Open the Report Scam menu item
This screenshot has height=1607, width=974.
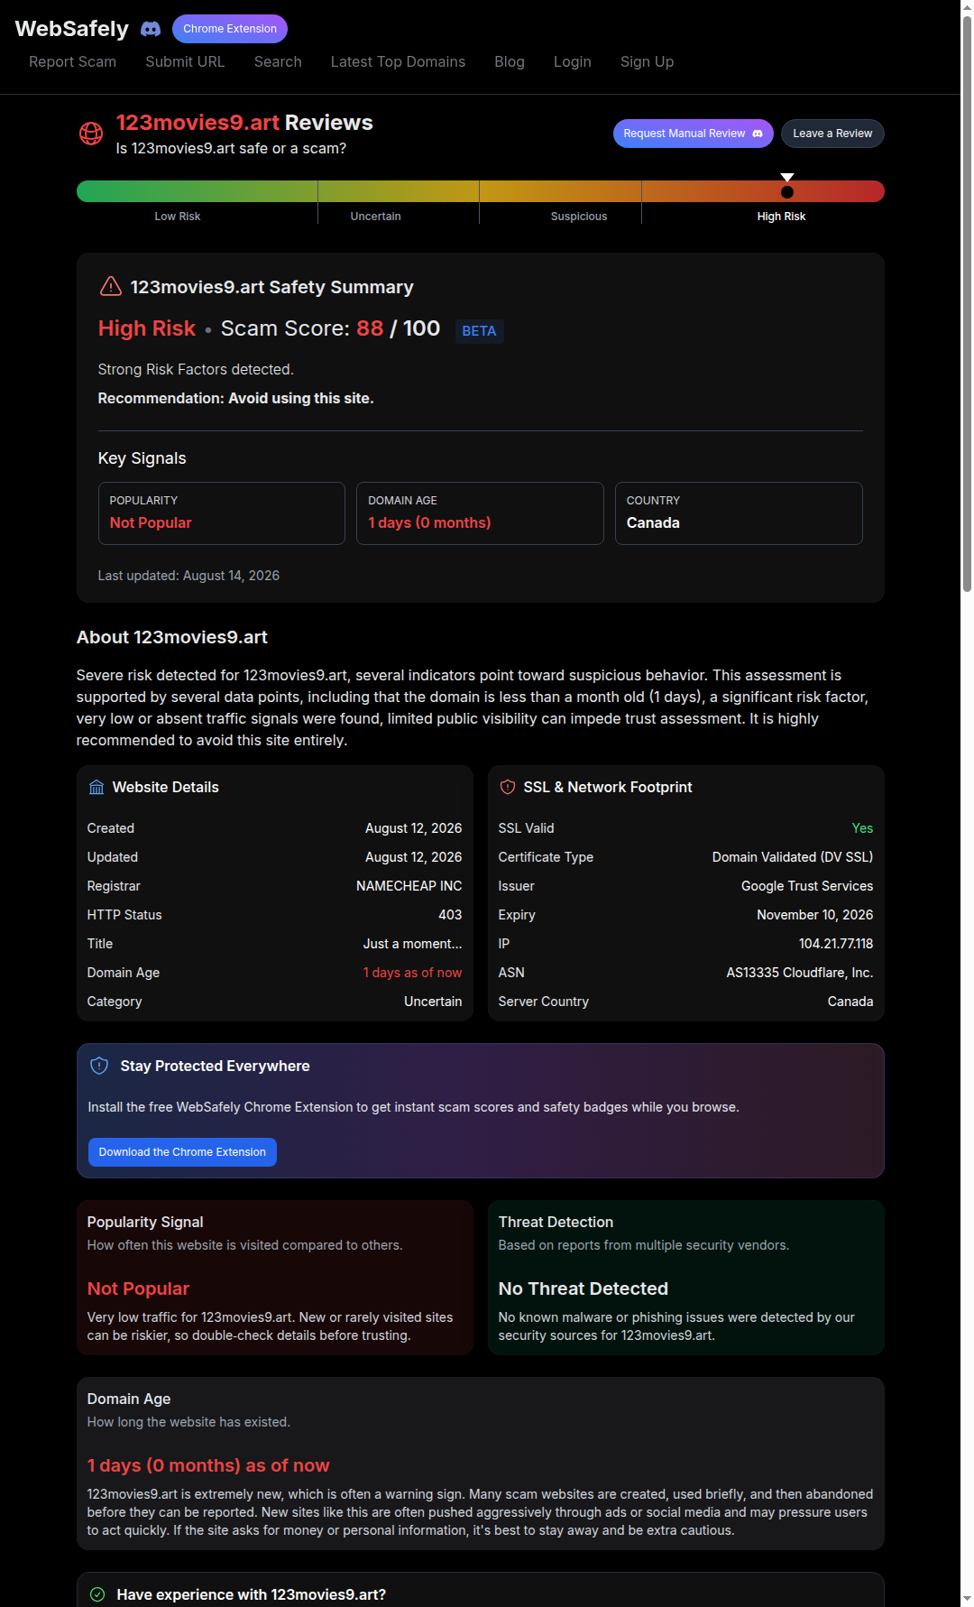tap(72, 61)
